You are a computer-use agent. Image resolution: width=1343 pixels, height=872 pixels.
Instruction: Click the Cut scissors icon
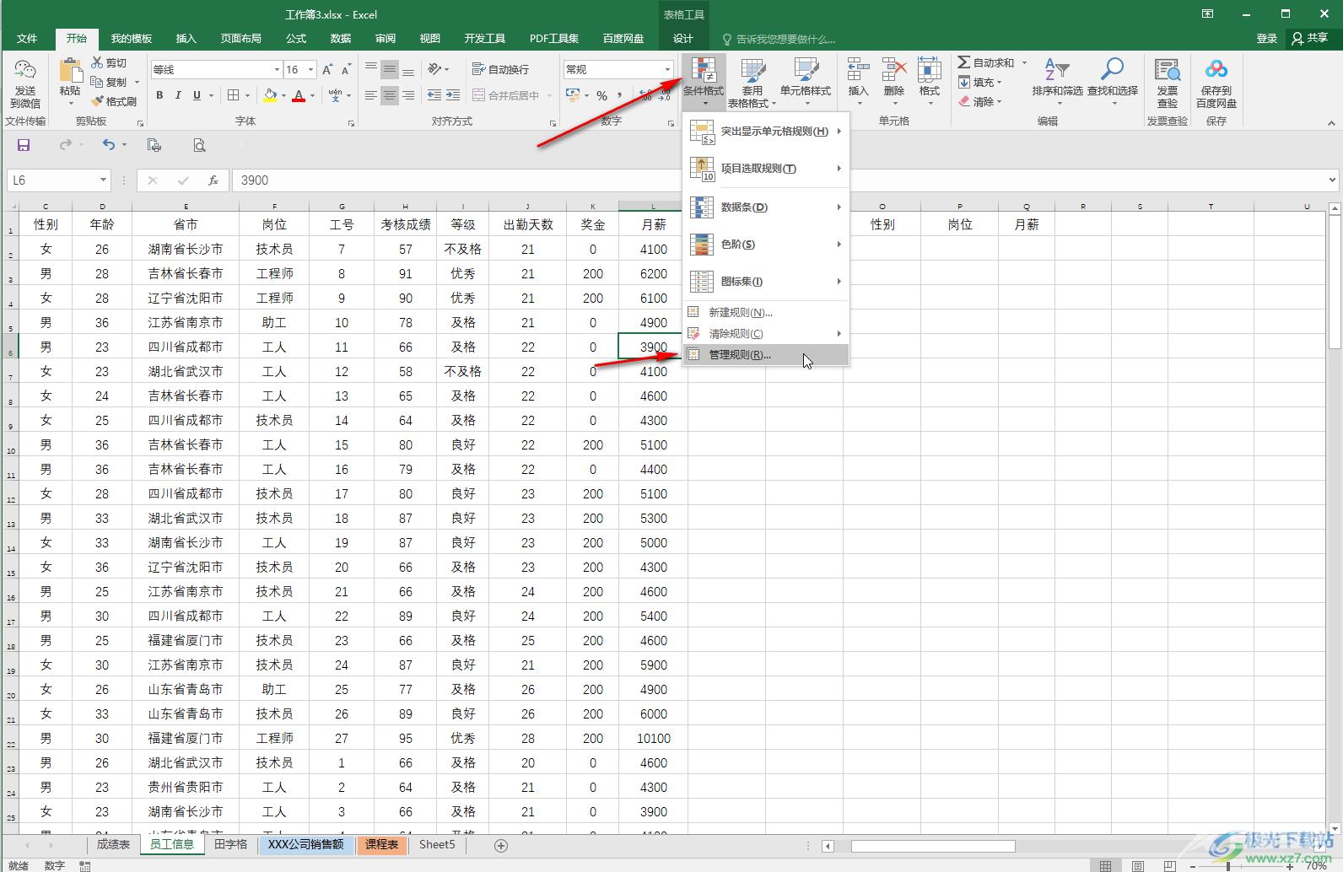(x=97, y=62)
